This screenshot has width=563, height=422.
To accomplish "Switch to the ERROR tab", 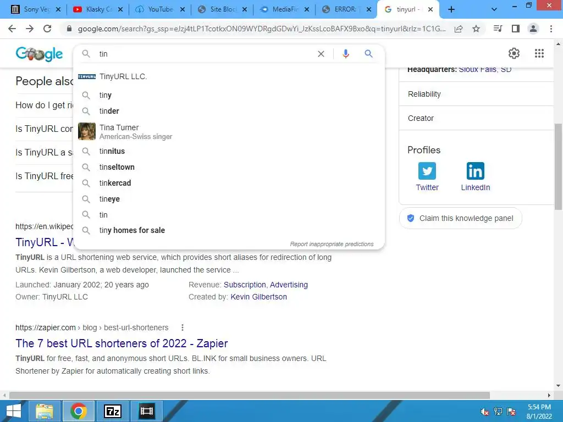I will [347, 9].
